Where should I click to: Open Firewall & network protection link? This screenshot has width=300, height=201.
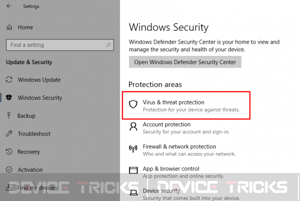coord(179,147)
